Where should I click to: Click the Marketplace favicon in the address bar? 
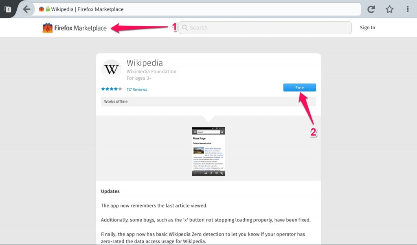click(x=41, y=9)
